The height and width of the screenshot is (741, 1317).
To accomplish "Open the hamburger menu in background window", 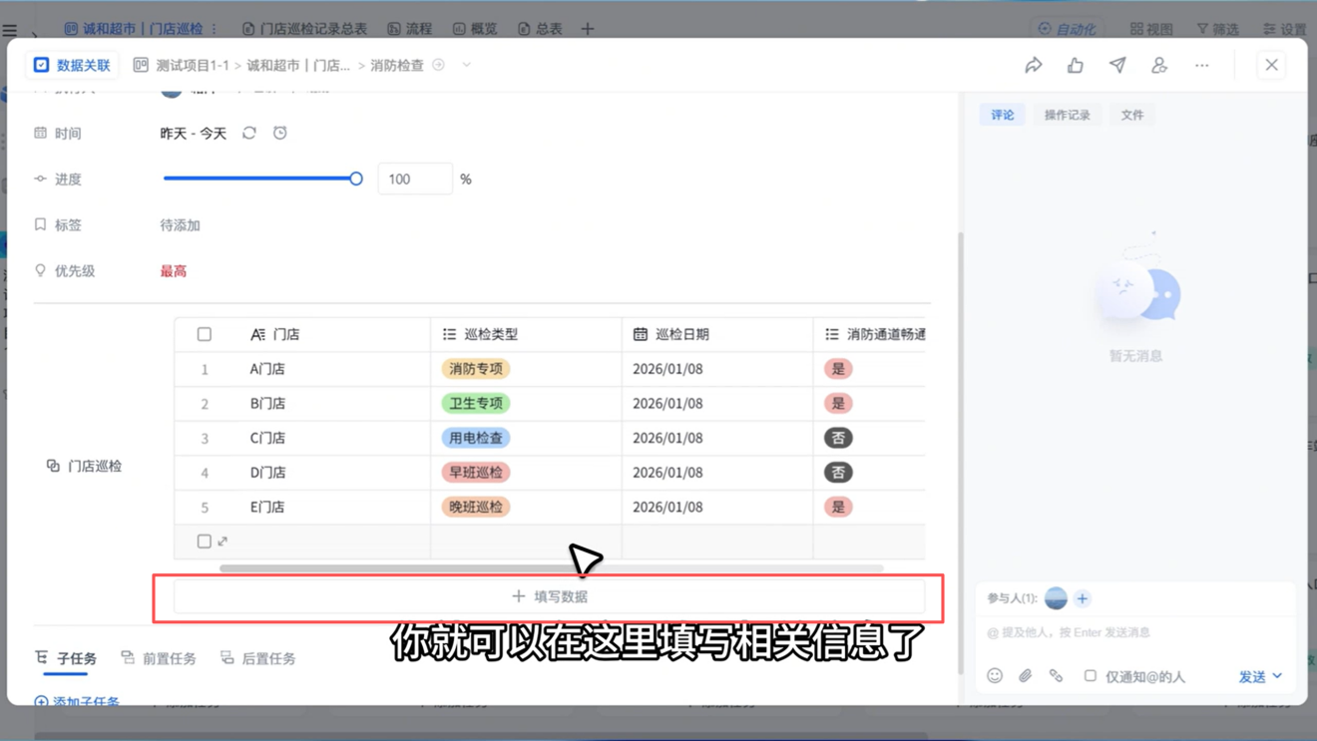I will [10, 30].
